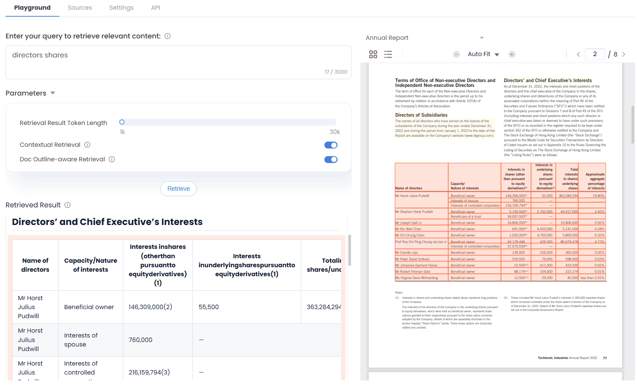This screenshot has width=637, height=387.
Task: Open the Auto Fit zoom dropdown
Action: [x=483, y=54]
